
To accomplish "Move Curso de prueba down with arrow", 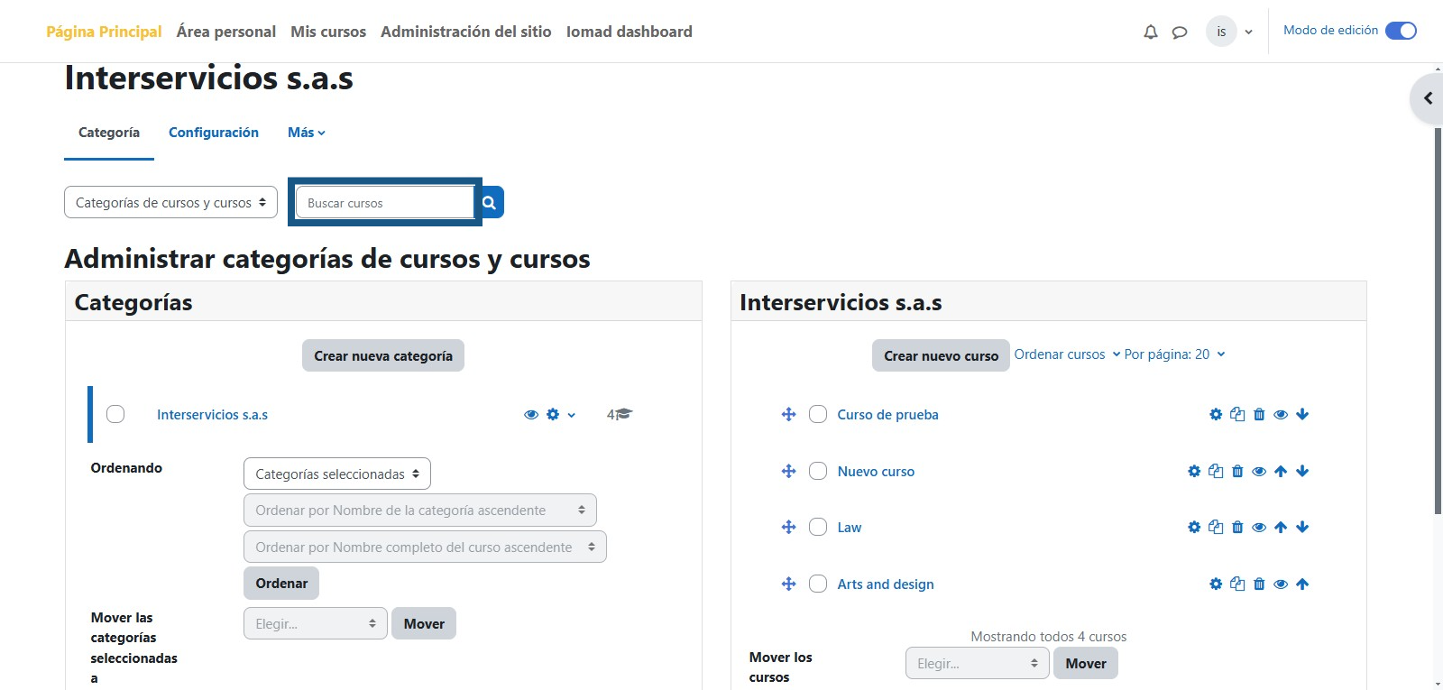I will pyautogui.click(x=1302, y=415).
